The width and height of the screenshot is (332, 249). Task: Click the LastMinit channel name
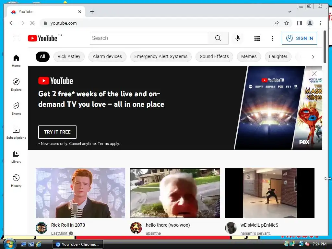59,233
